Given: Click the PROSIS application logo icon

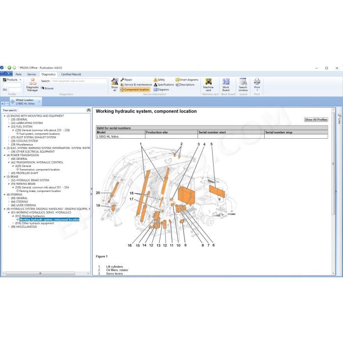Looking at the screenshot, I should click(x=2, y=68).
